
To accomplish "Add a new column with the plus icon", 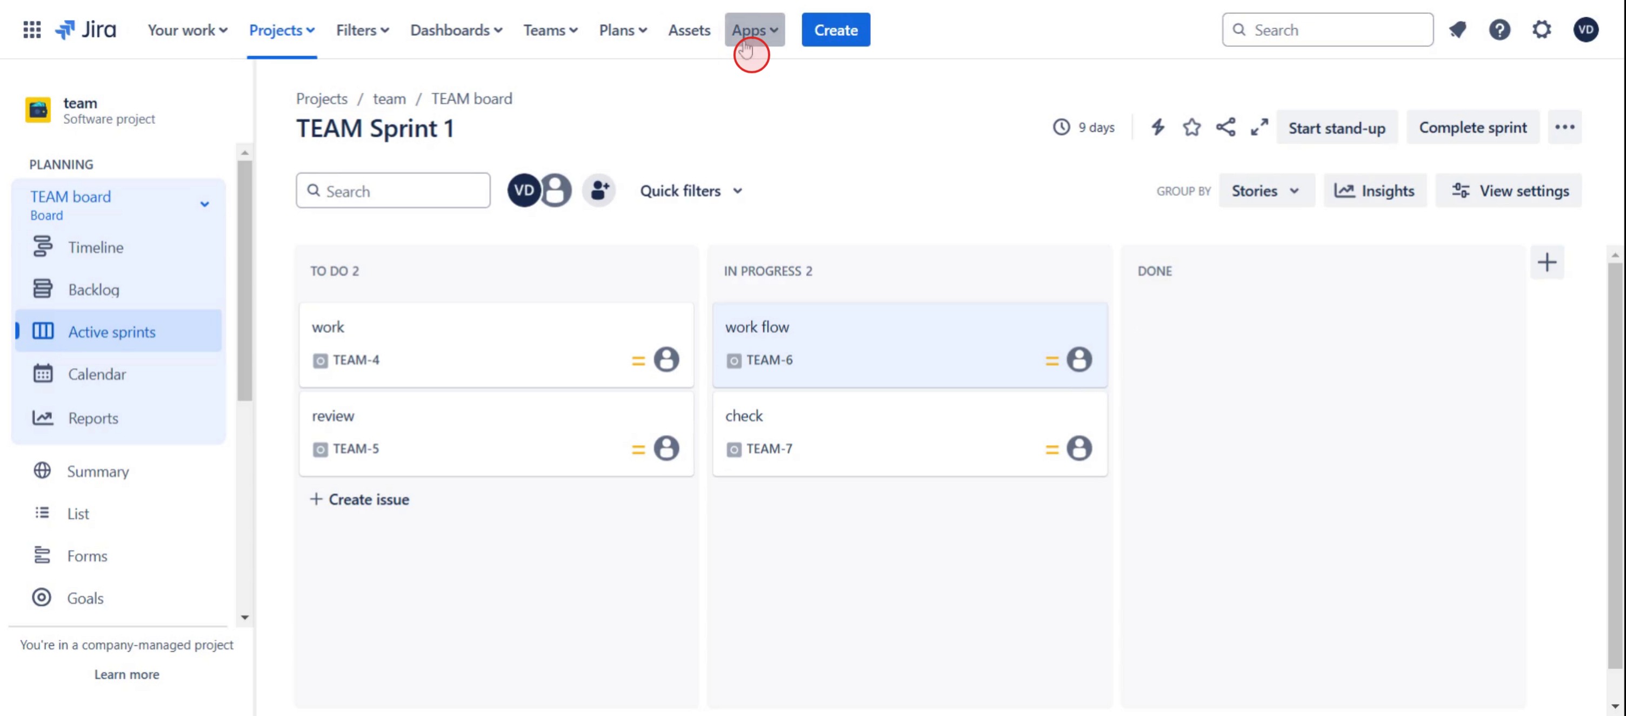I will click(x=1547, y=263).
